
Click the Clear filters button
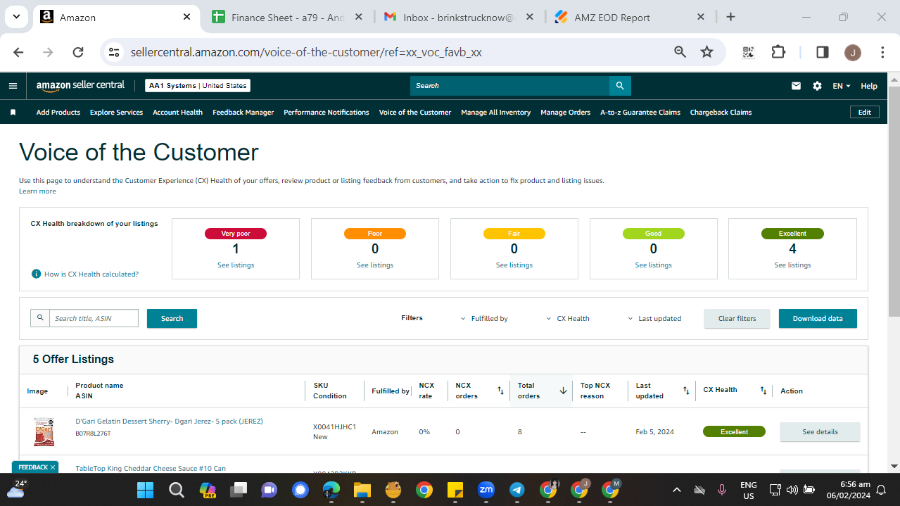tap(737, 319)
